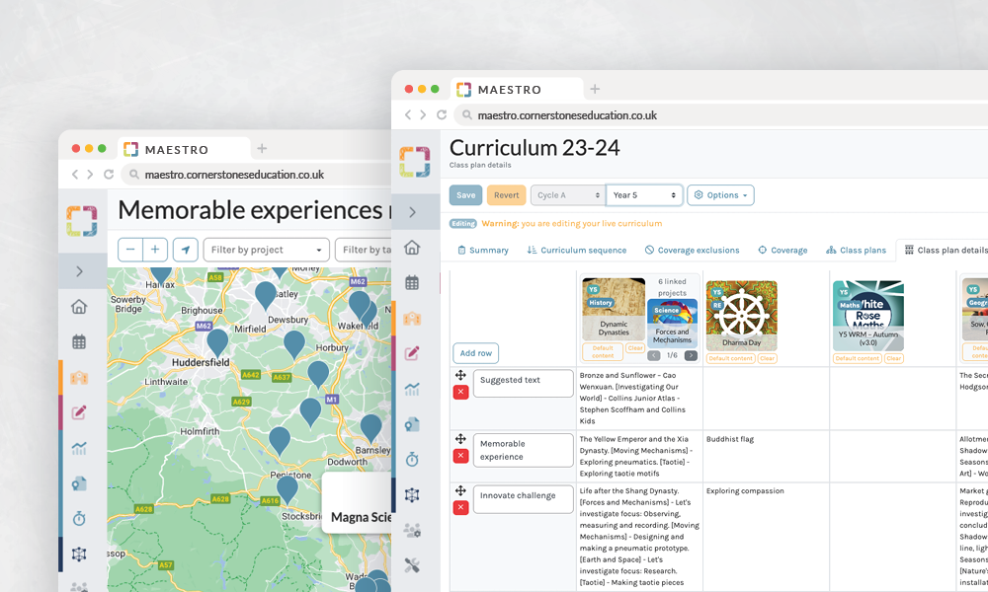
Task: Open the tools wrench icon in sidebar
Action: point(412,565)
